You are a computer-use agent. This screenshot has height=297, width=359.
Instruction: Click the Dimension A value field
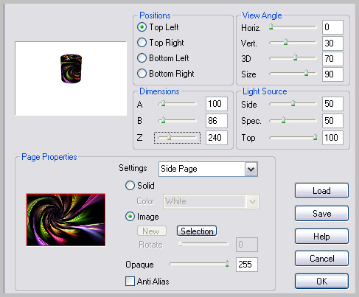pos(217,104)
